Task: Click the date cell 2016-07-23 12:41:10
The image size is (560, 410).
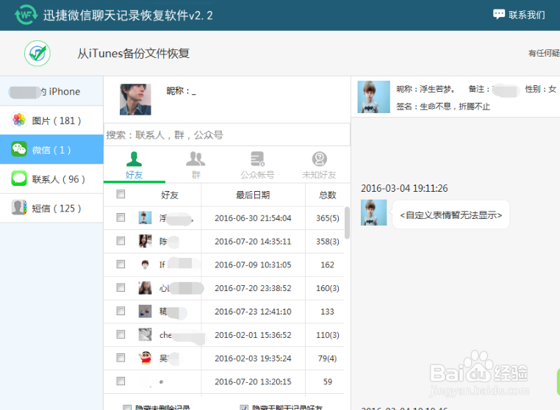Action: [253, 312]
